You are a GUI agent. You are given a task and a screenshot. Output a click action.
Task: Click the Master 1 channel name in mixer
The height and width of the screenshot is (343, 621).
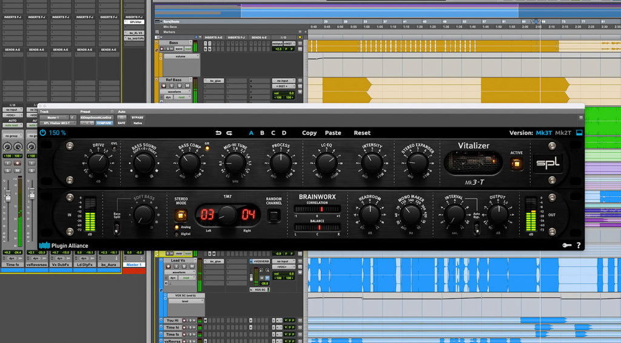134,265
